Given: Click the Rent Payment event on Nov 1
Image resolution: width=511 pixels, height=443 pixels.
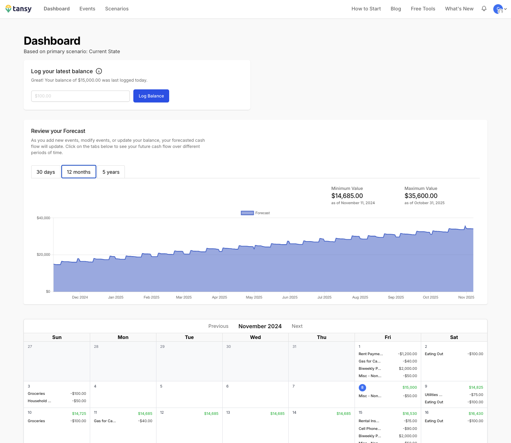Looking at the screenshot, I should (371, 354).
